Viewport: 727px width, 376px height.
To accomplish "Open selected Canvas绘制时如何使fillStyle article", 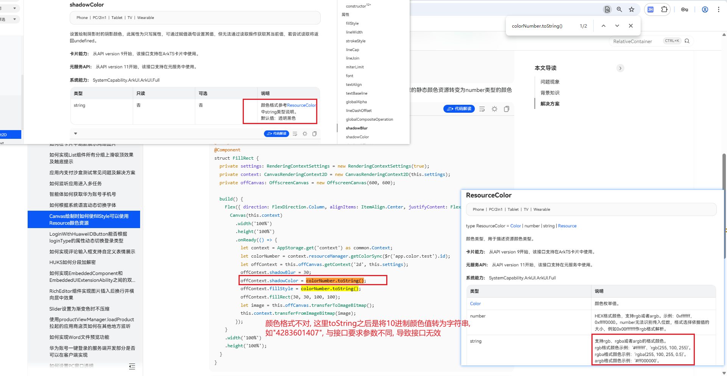I will (x=84, y=219).
